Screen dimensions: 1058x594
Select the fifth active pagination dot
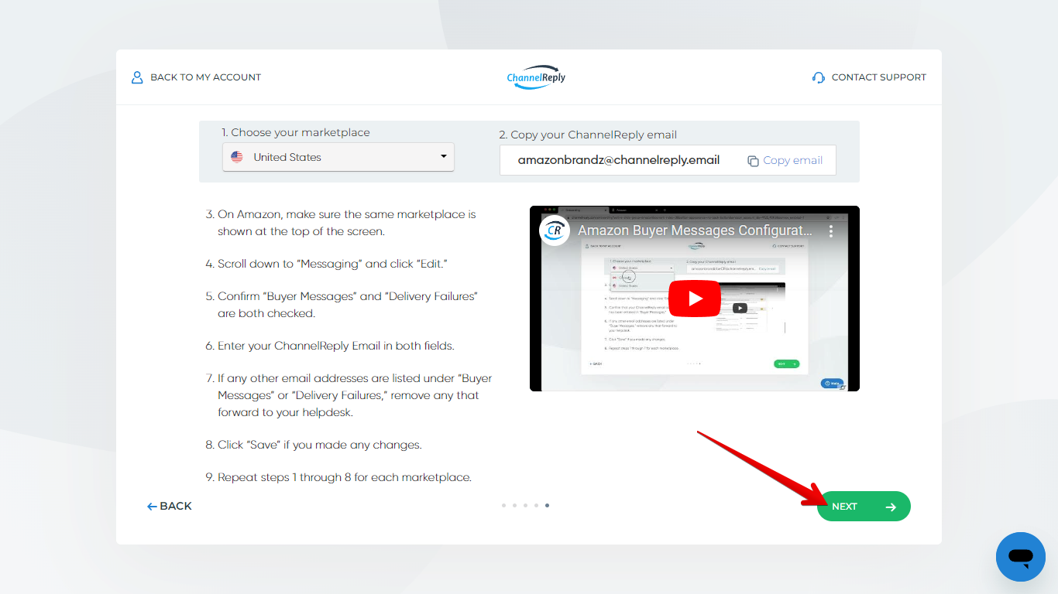point(547,505)
